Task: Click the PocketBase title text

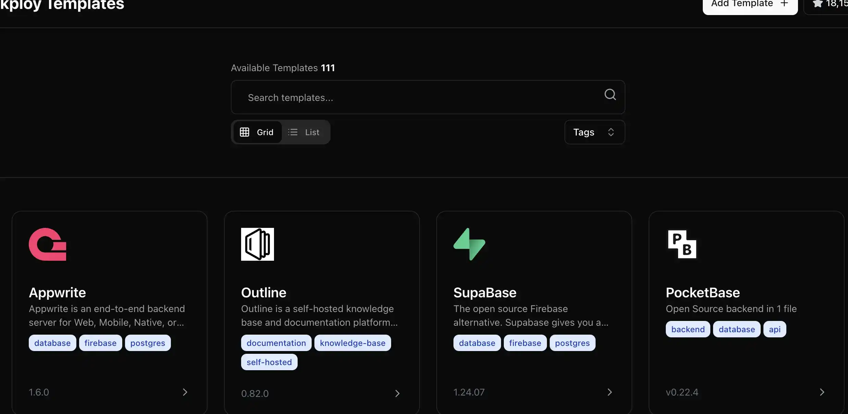Action: [x=703, y=293]
